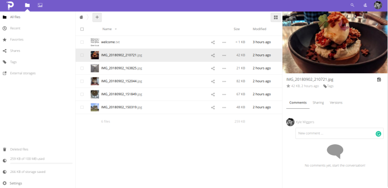388x188 pixels.
Task: Click the 82 KB size cell
Action: [x=241, y=81]
